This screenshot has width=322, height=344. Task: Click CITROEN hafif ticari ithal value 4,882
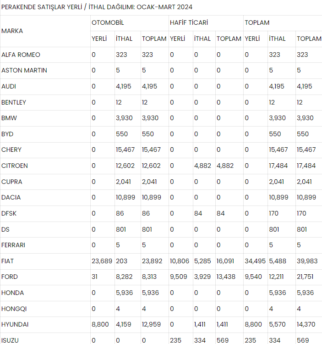click(x=202, y=166)
